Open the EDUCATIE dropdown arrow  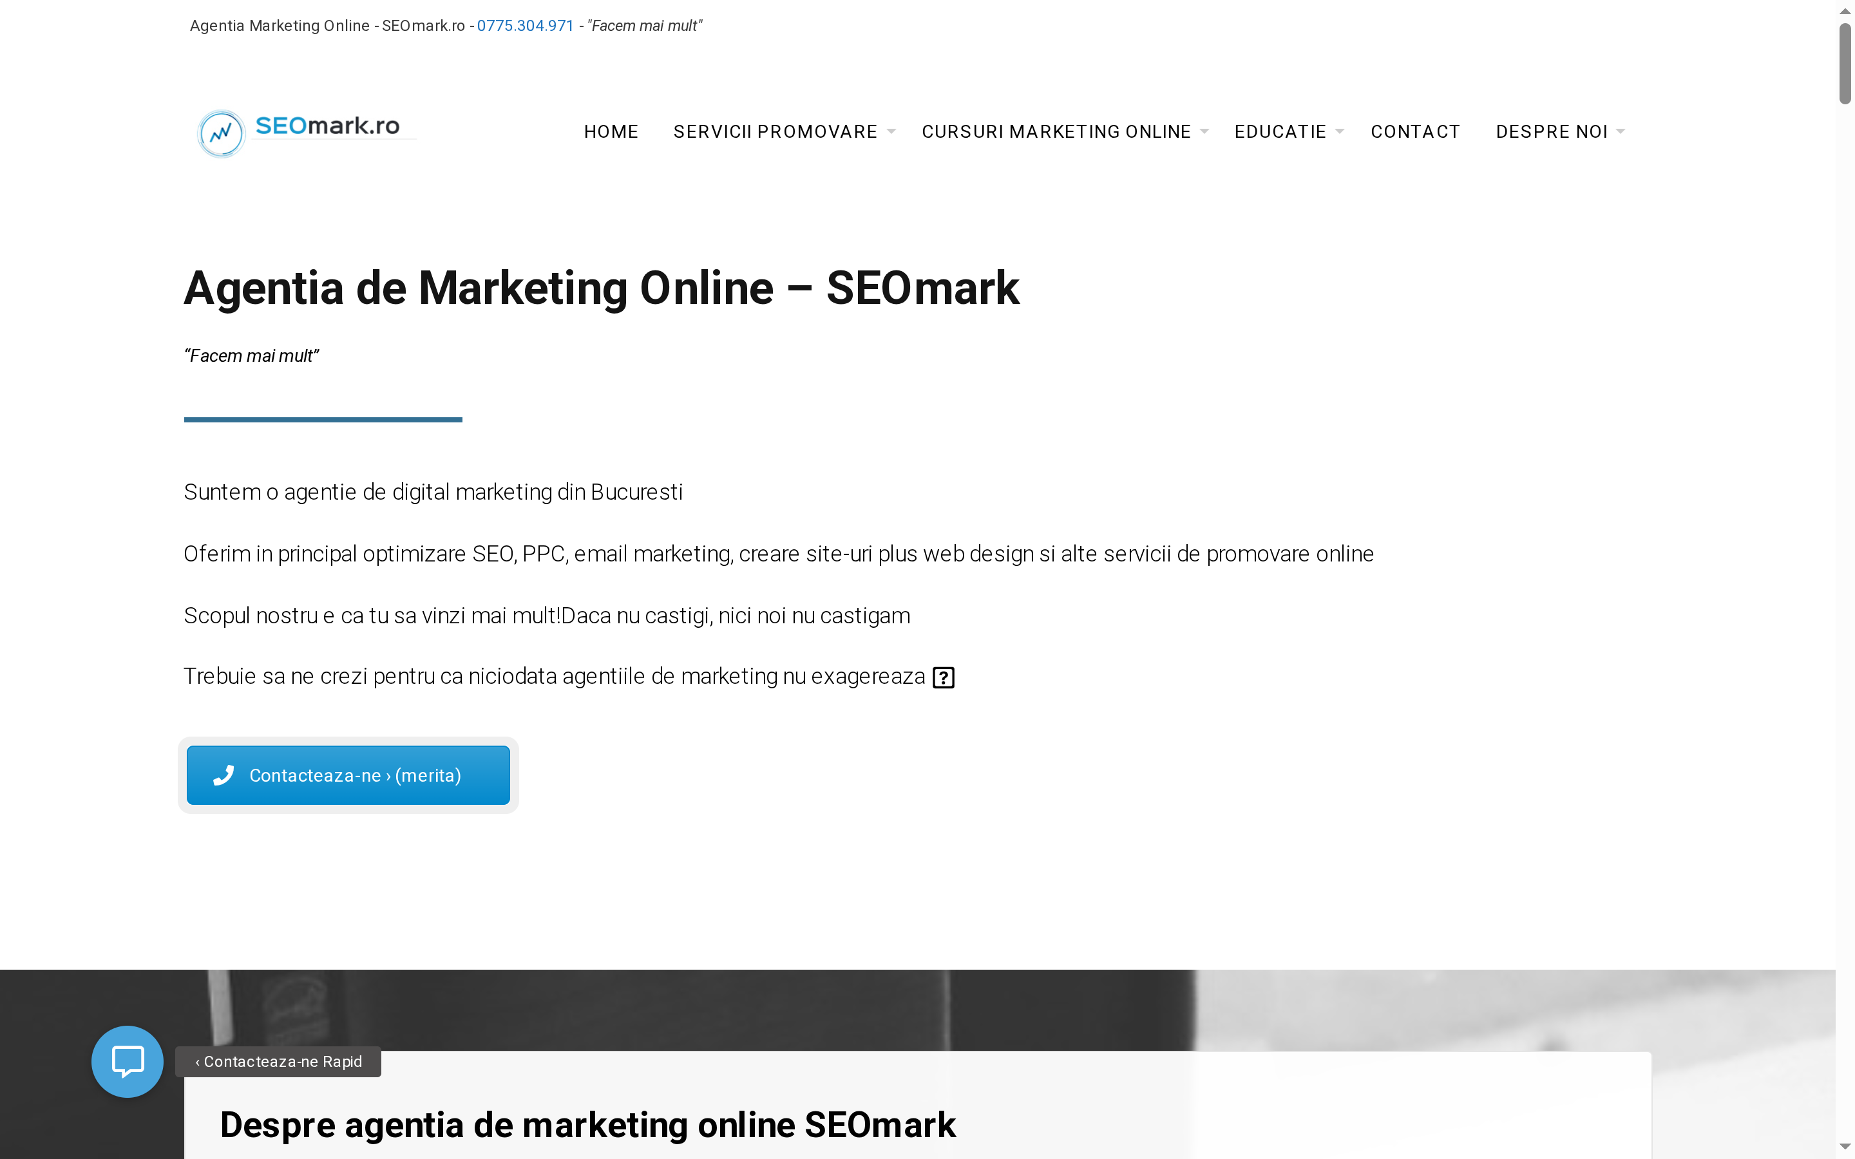point(1338,132)
